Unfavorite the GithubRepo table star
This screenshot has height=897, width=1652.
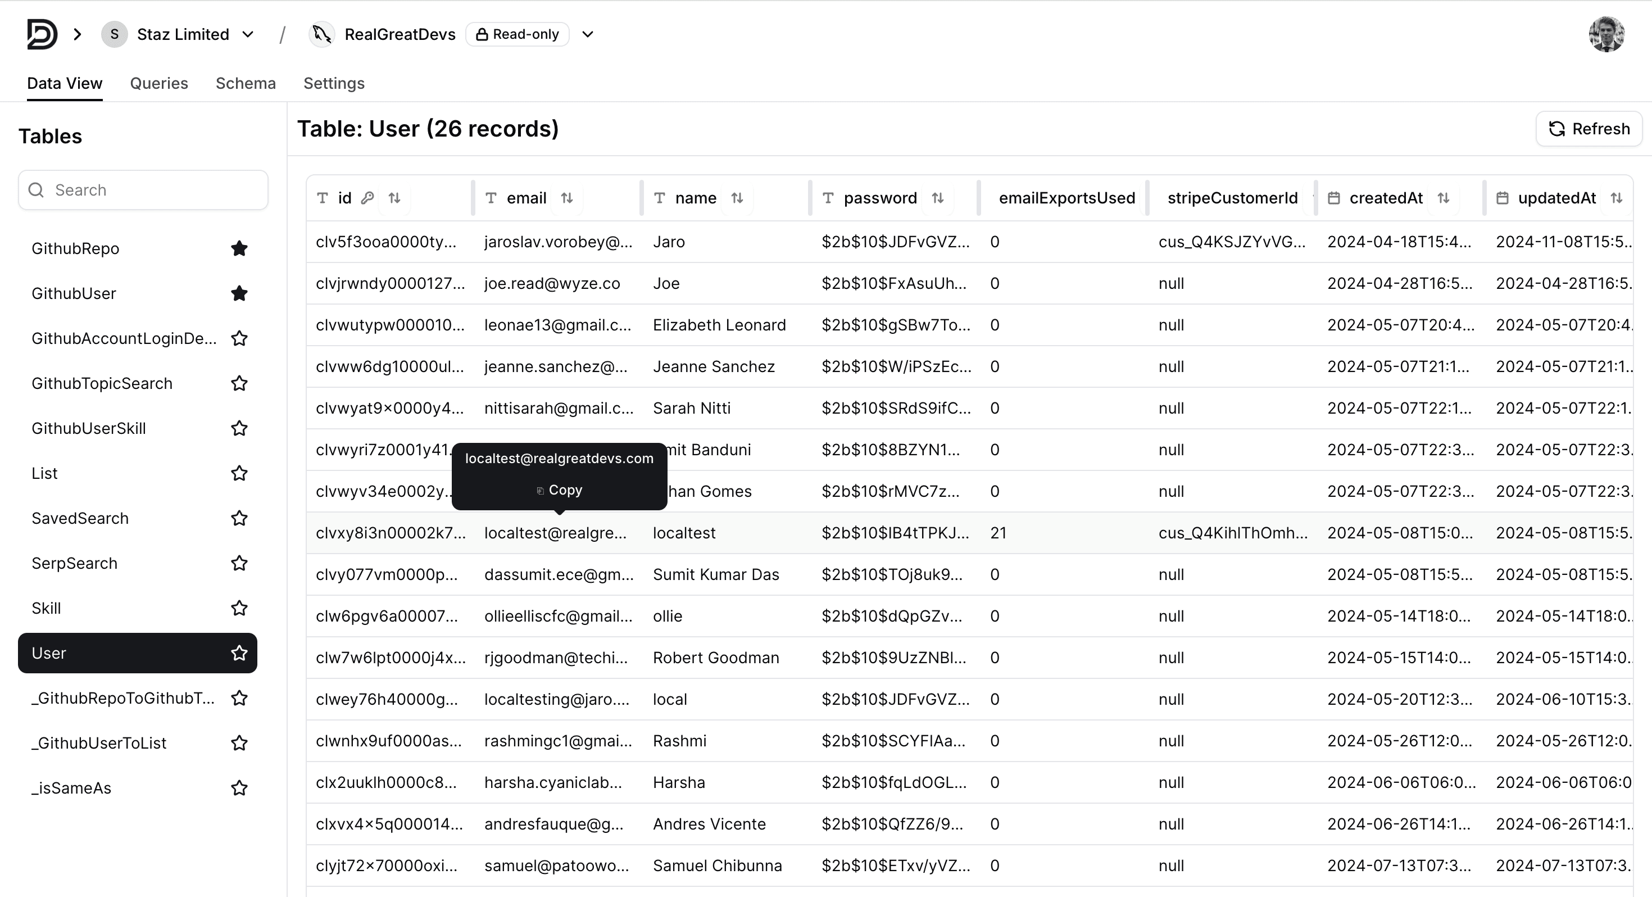pos(239,248)
